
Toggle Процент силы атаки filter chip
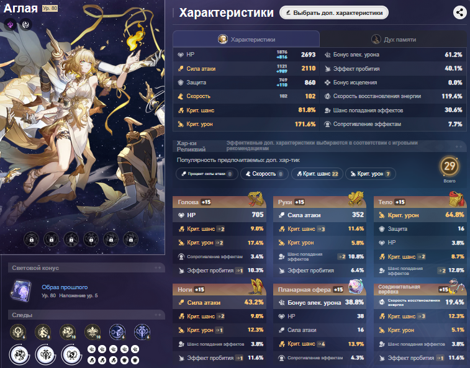click(x=207, y=174)
